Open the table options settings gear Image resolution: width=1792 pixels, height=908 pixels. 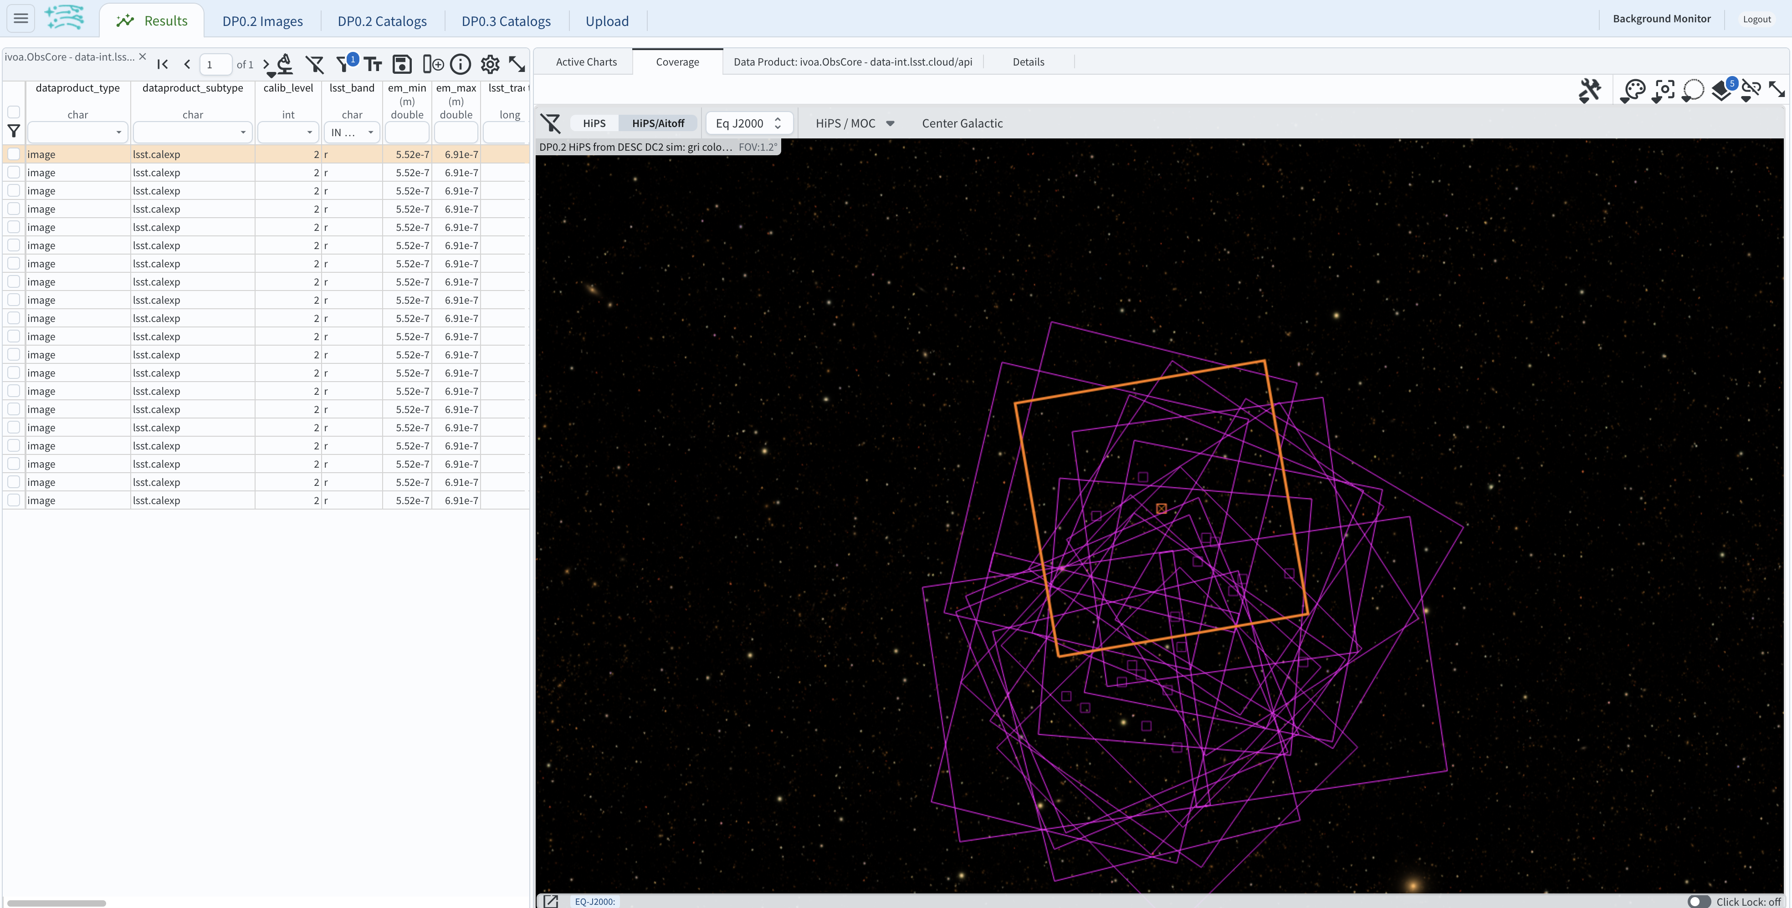coord(490,64)
